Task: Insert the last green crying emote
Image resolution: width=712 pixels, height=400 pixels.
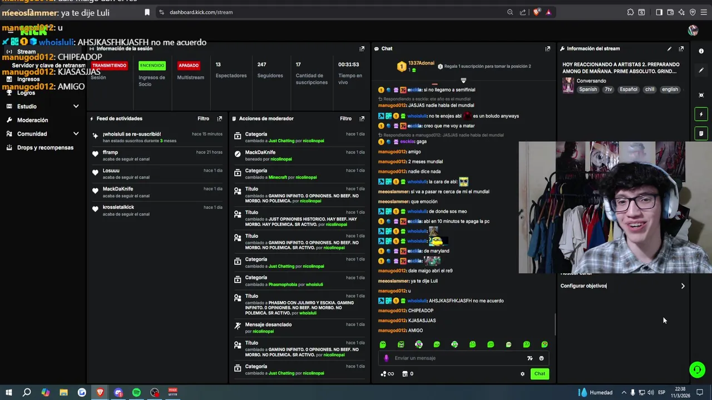Action: (545, 344)
